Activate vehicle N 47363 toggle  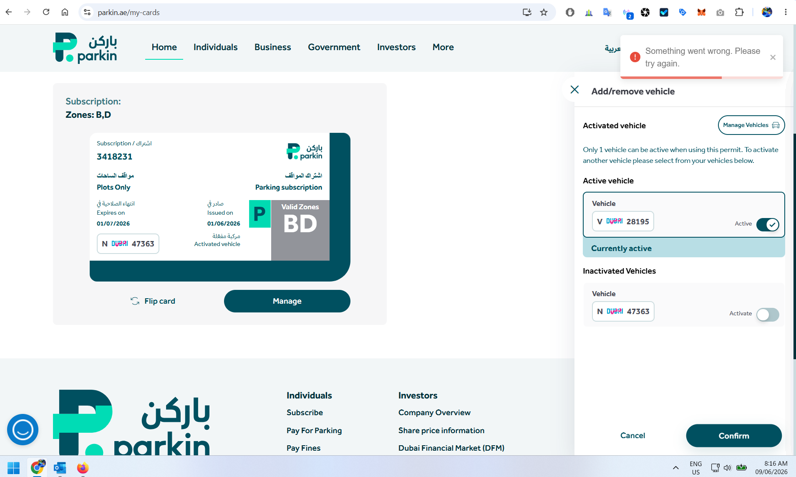[x=768, y=315]
